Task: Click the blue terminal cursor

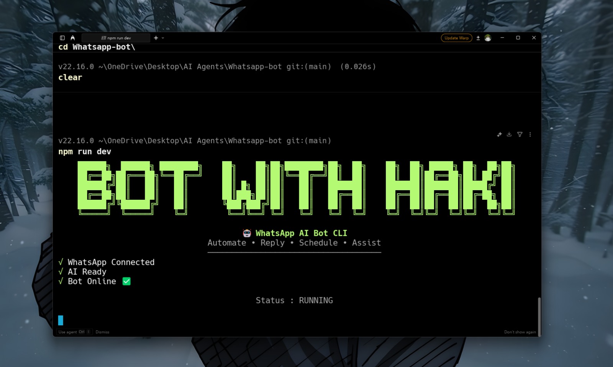Action: click(61, 320)
